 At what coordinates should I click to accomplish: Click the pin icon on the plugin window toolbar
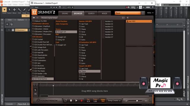coord(153,7)
